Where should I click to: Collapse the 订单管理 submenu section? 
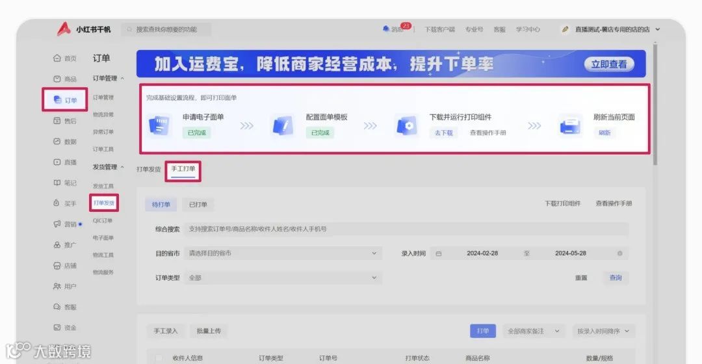pyautogui.click(x=122, y=79)
